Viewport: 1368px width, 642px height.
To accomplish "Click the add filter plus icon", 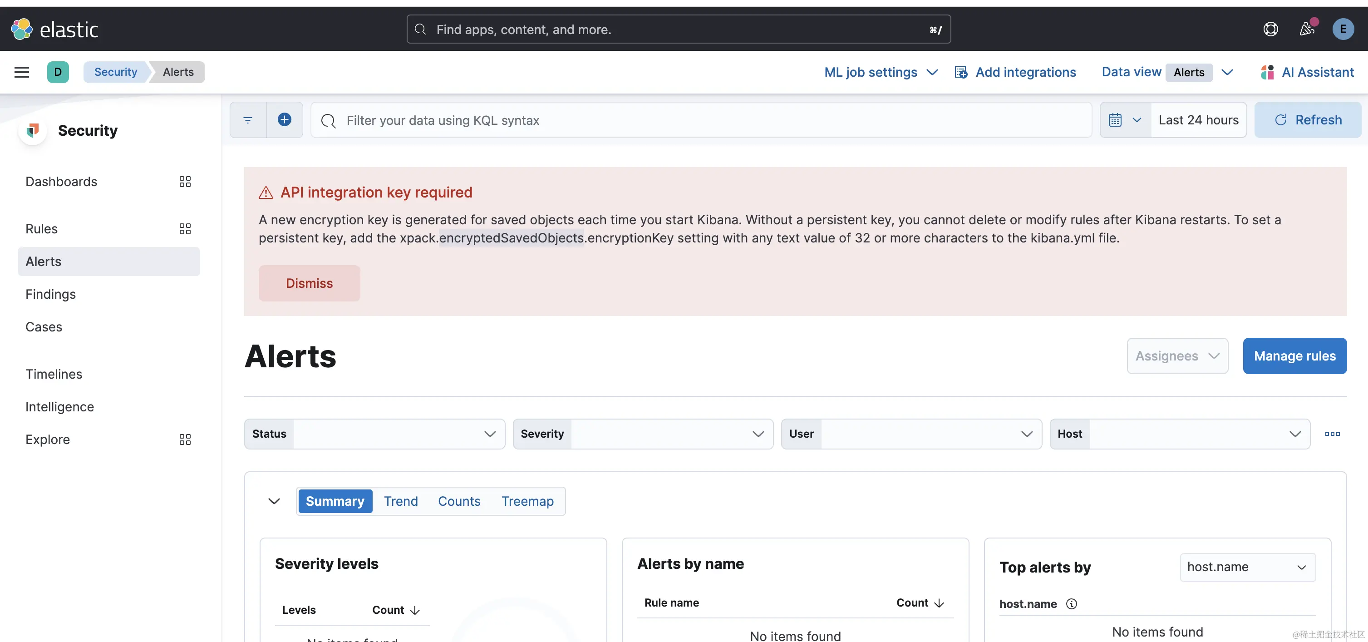I will click(285, 120).
